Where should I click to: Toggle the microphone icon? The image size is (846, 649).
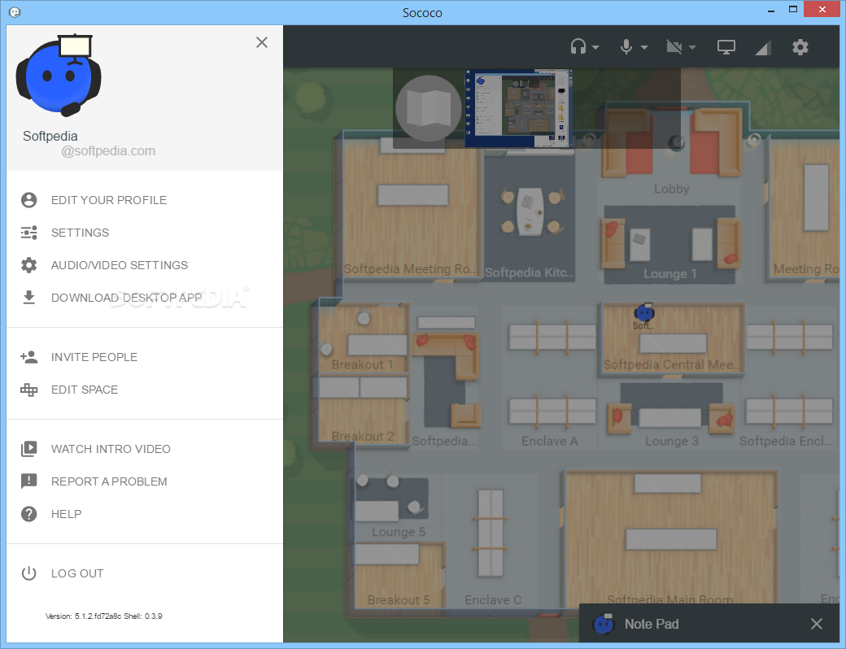click(x=626, y=47)
